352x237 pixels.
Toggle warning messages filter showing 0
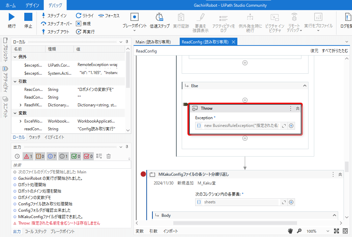(40, 156)
